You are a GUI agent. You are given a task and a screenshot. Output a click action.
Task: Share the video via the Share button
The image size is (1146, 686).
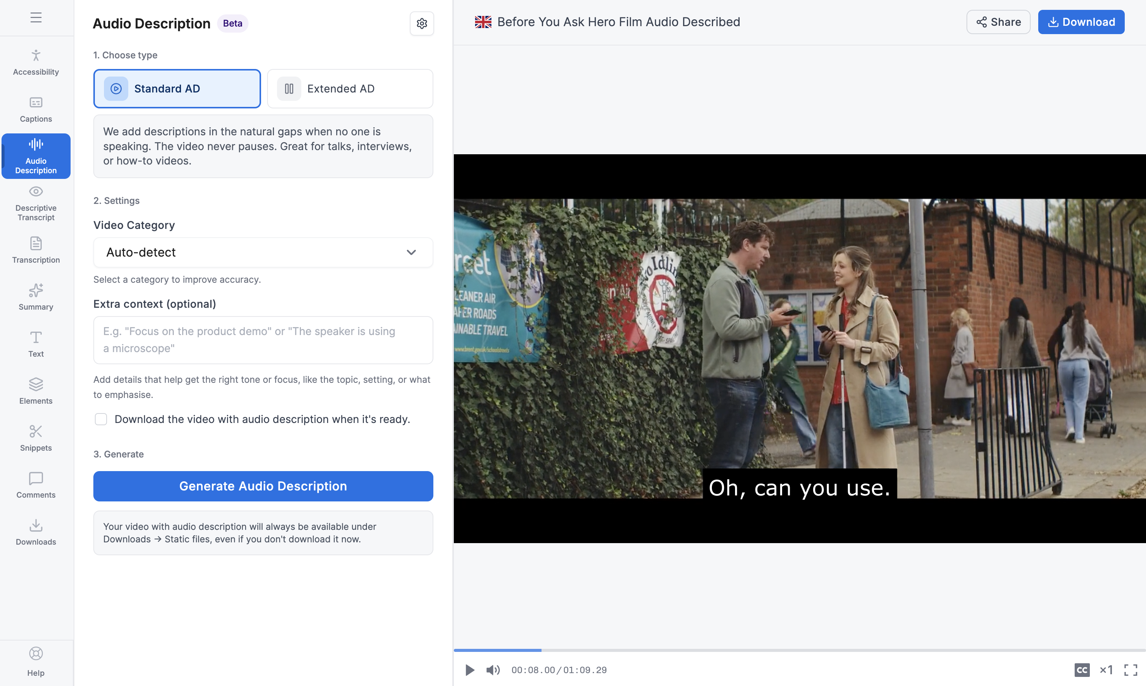pos(998,22)
